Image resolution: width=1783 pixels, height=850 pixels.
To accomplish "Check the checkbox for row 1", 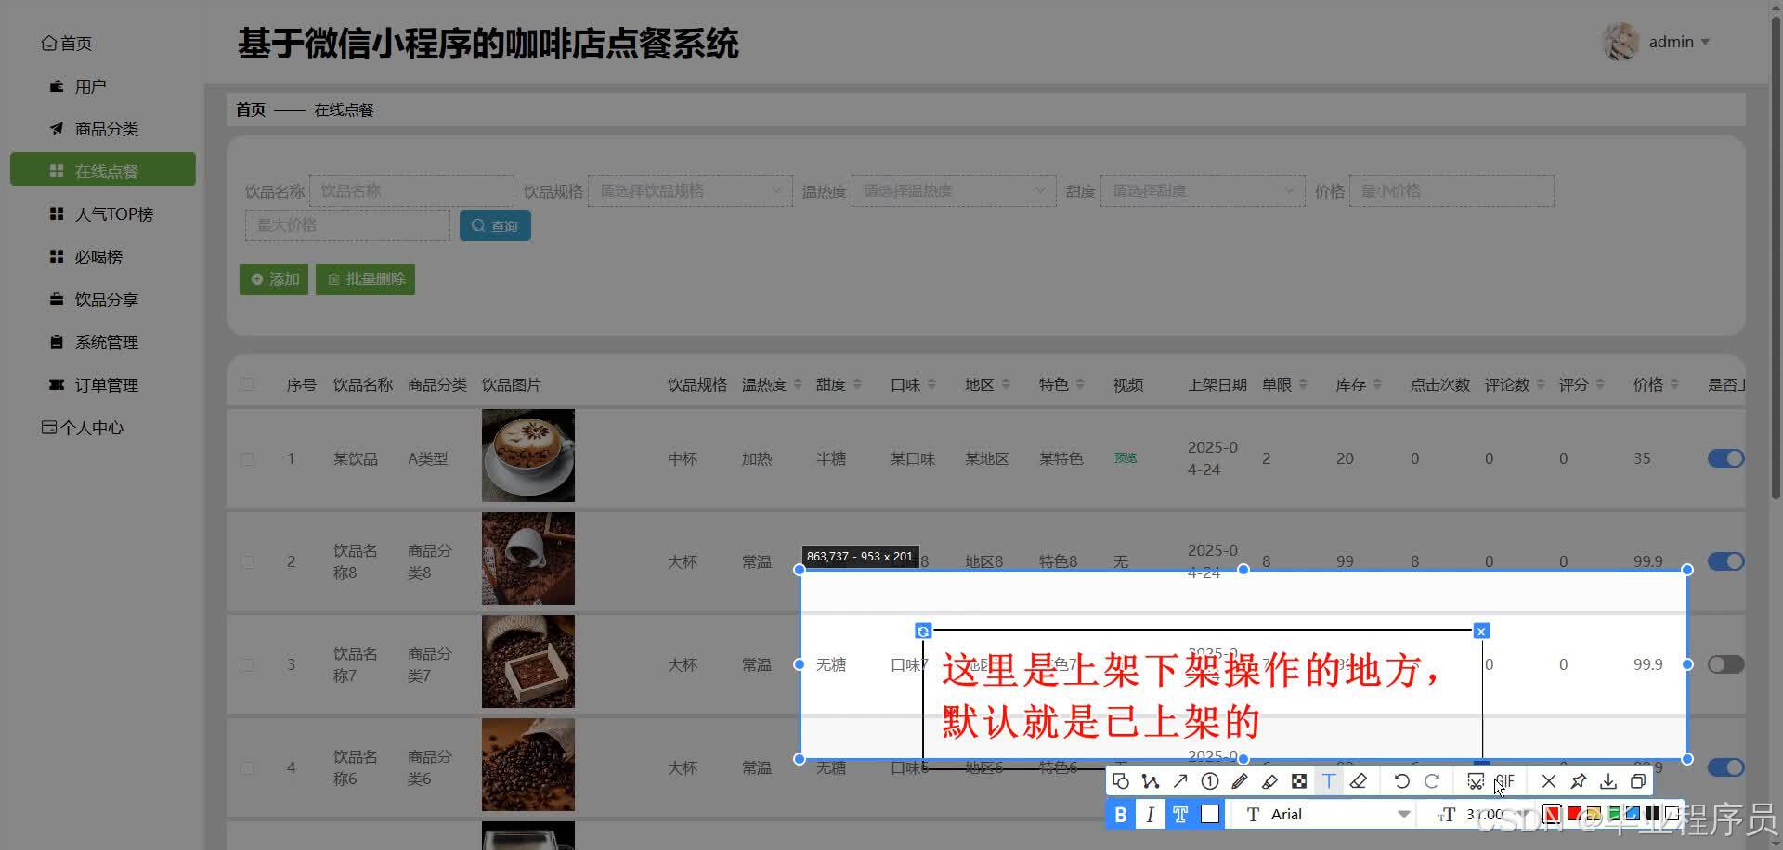I will (247, 457).
